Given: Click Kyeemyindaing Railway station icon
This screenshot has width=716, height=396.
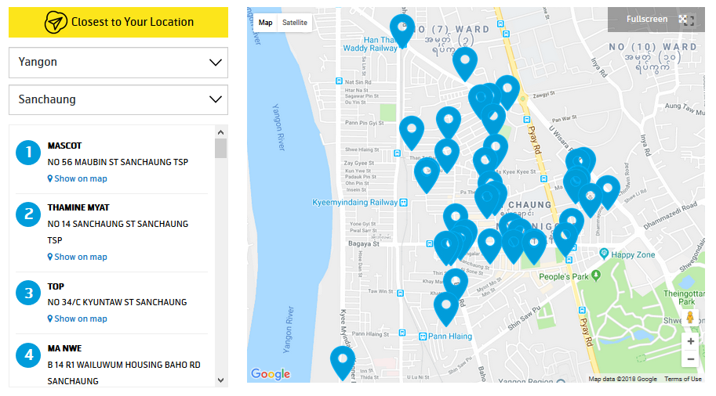Looking at the screenshot, I should (x=404, y=203).
